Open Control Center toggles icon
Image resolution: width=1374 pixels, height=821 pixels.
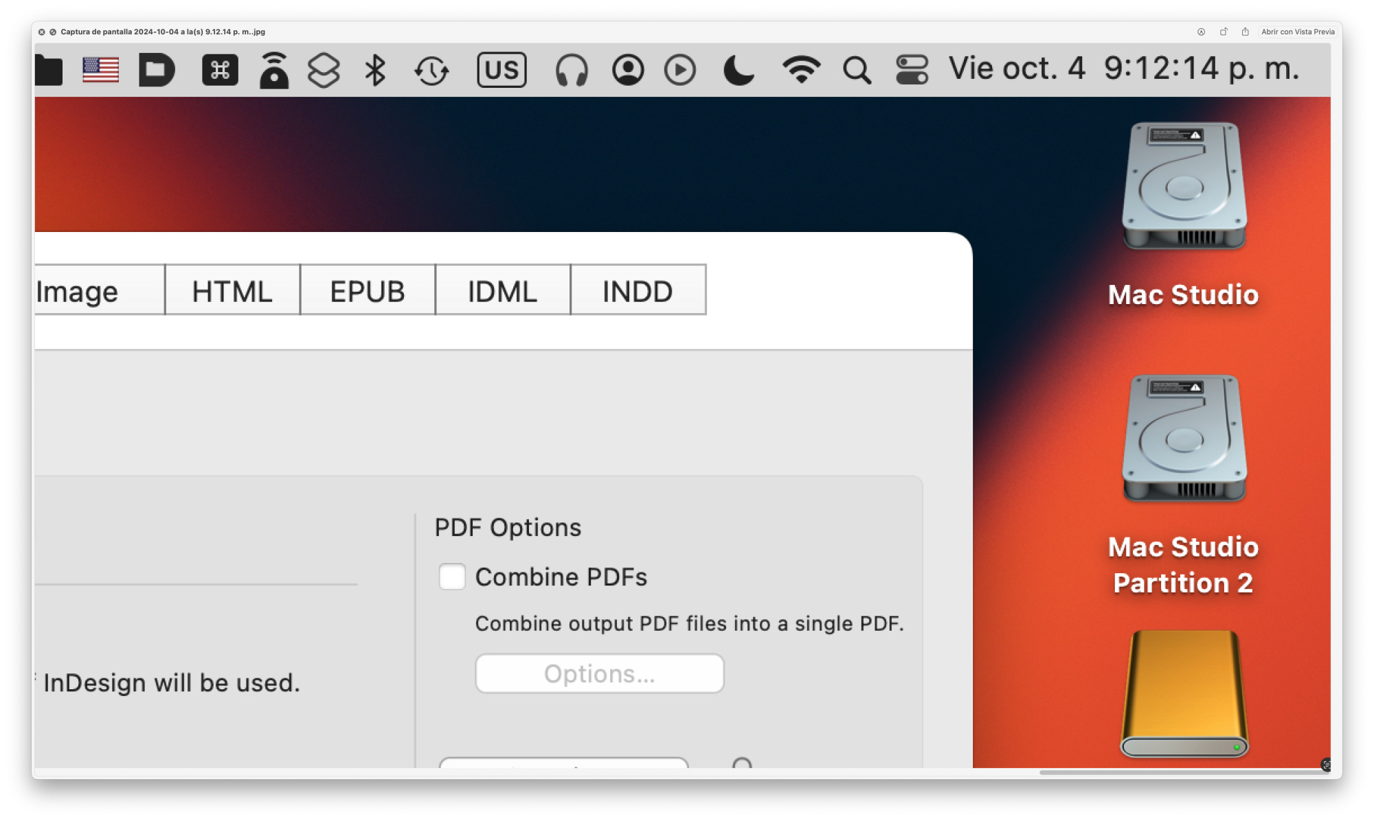(x=912, y=70)
